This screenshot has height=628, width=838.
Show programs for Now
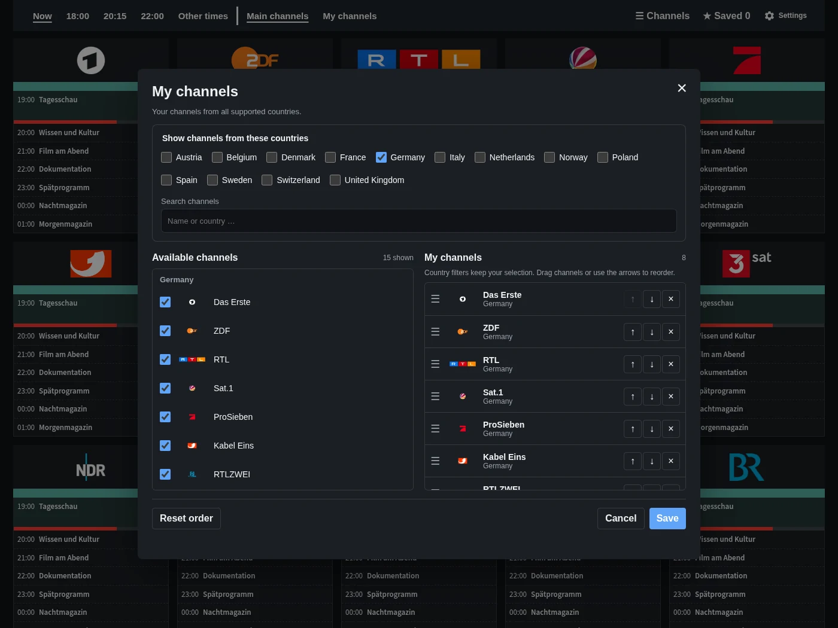point(42,16)
